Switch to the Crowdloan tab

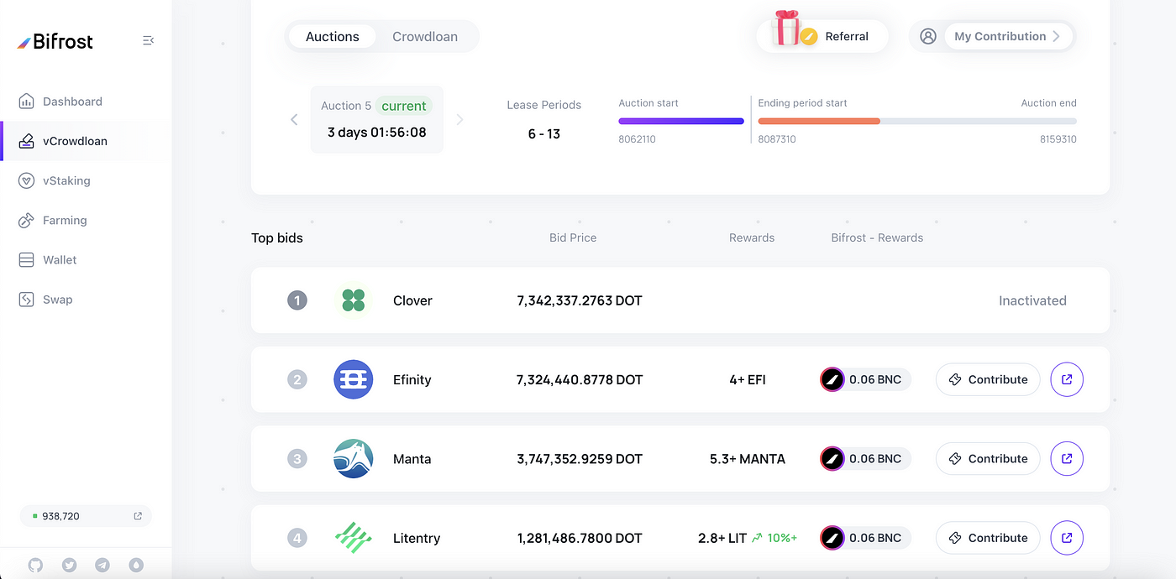tap(425, 37)
